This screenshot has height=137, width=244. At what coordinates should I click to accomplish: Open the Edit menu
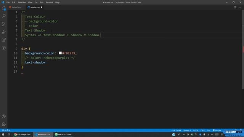[14, 2]
